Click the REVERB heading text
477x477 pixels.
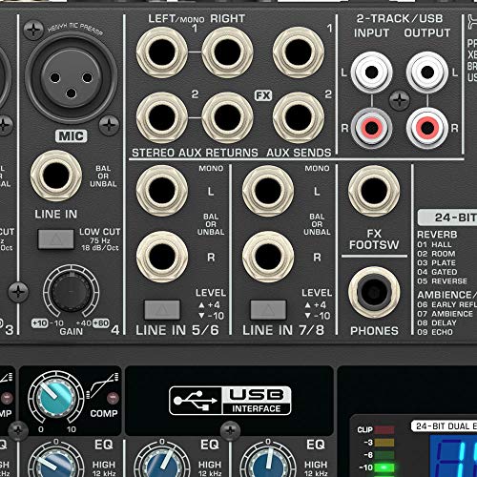437,235
